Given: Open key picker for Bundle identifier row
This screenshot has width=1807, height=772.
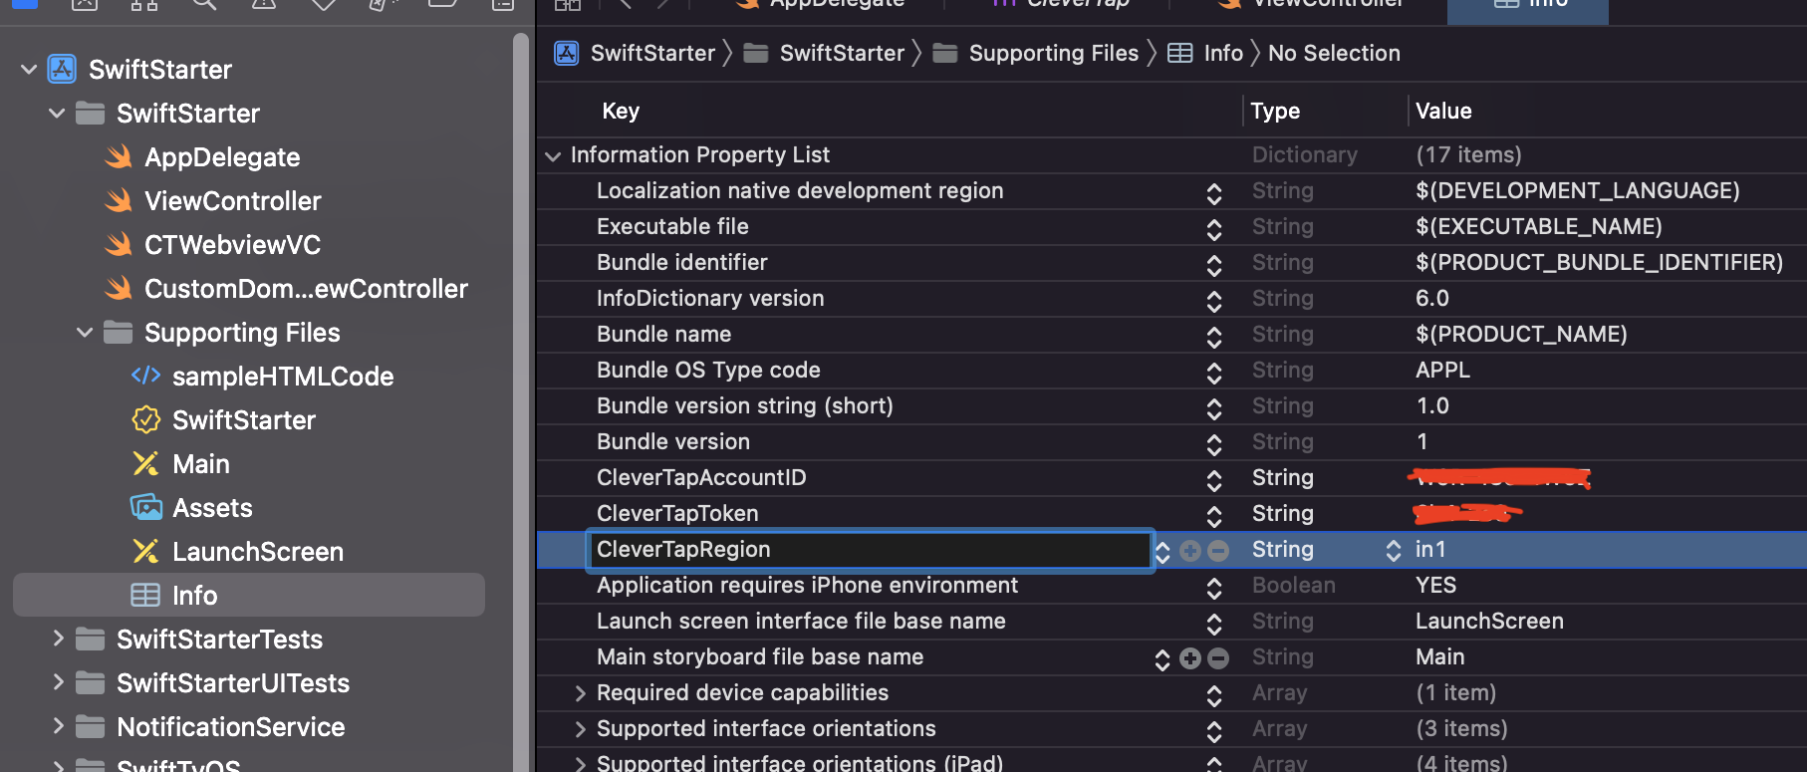Looking at the screenshot, I should (1214, 264).
